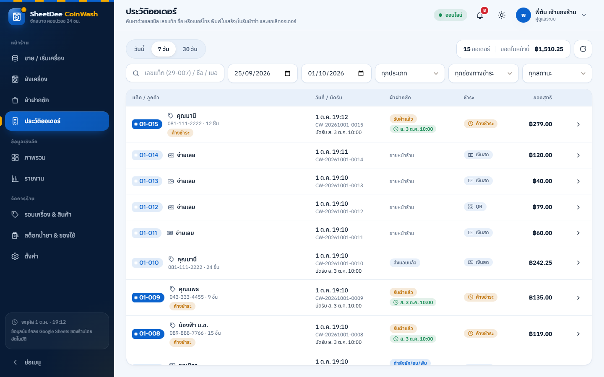The image size is (604, 377).
Task: Click the QR payment badge in row 01-012
Action: click(475, 207)
